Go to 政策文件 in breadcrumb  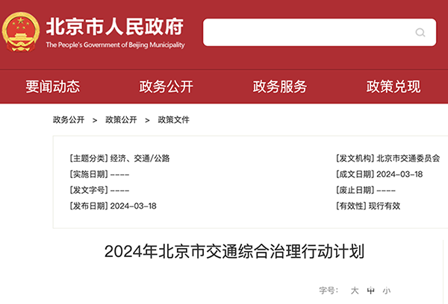click(174, 120)
